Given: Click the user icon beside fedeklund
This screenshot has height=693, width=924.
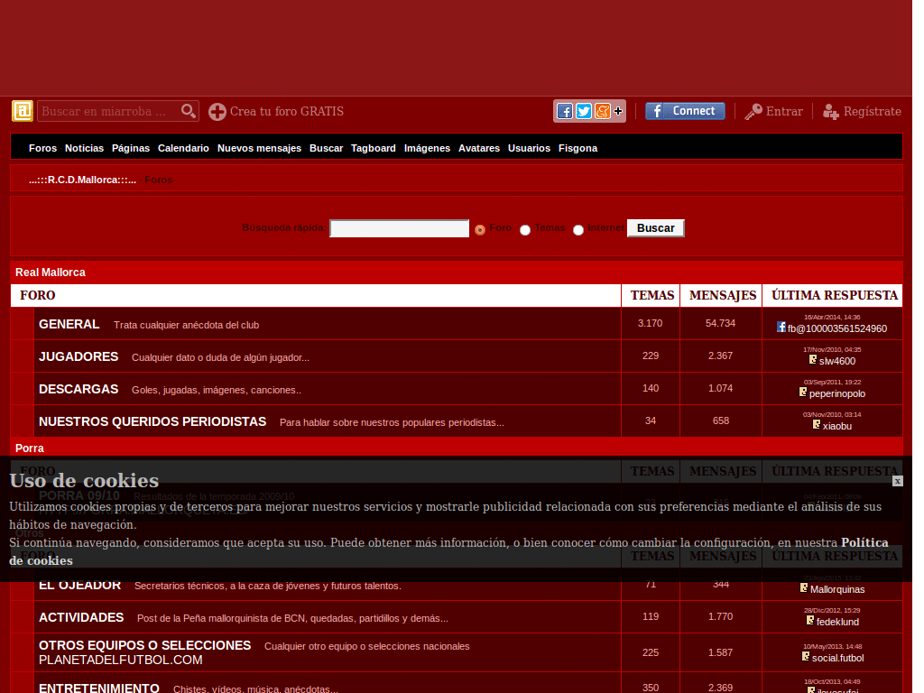Looking at the screenshot, I should [x=810, y=620].
